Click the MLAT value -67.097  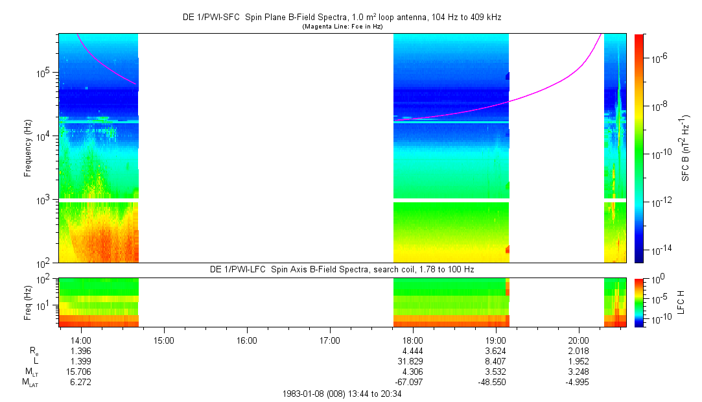pos(413,382)
